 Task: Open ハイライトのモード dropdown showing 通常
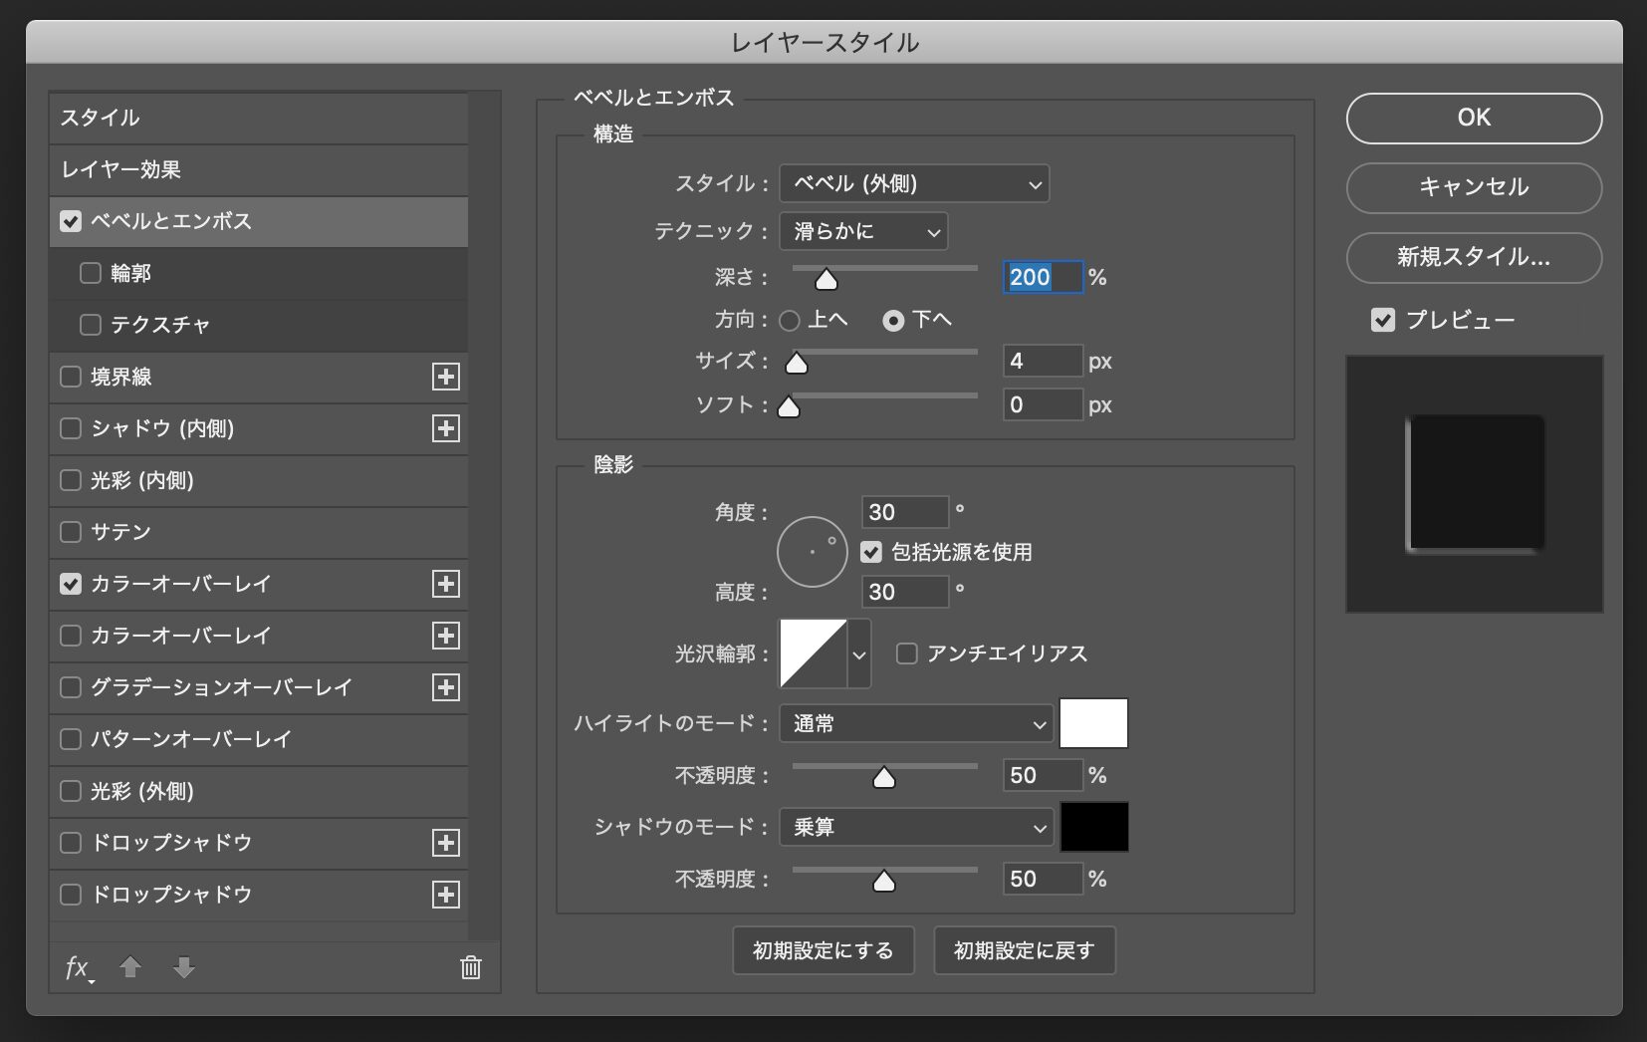[x=916, y=723]
